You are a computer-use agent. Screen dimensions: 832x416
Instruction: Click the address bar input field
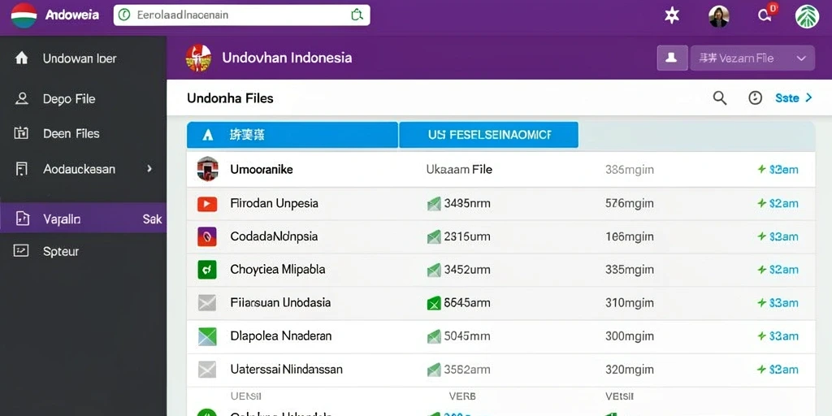[x=241, y=15]
